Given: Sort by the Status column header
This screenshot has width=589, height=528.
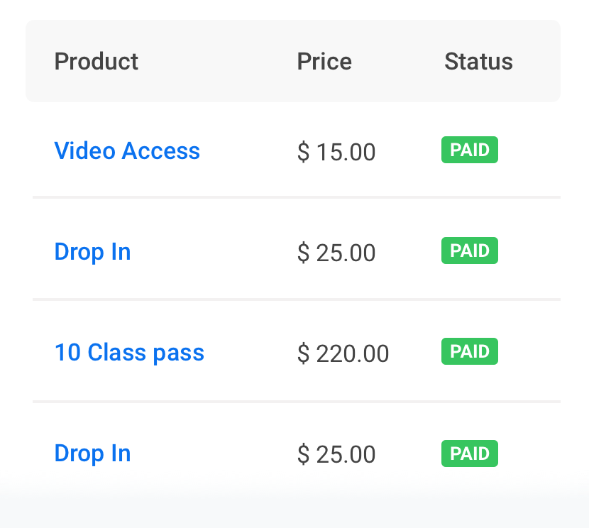Looking at the screenshot, I should point(478,62).
